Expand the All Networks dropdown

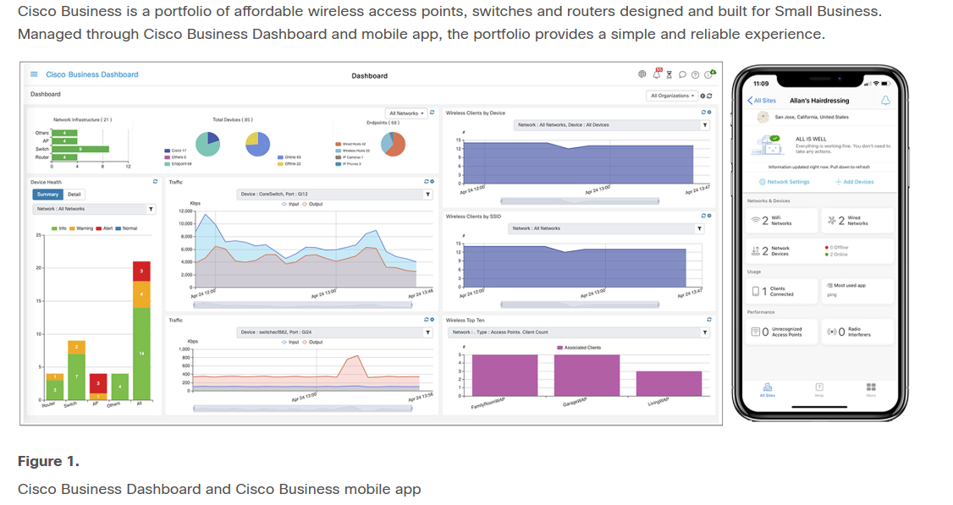coord(405,113)
